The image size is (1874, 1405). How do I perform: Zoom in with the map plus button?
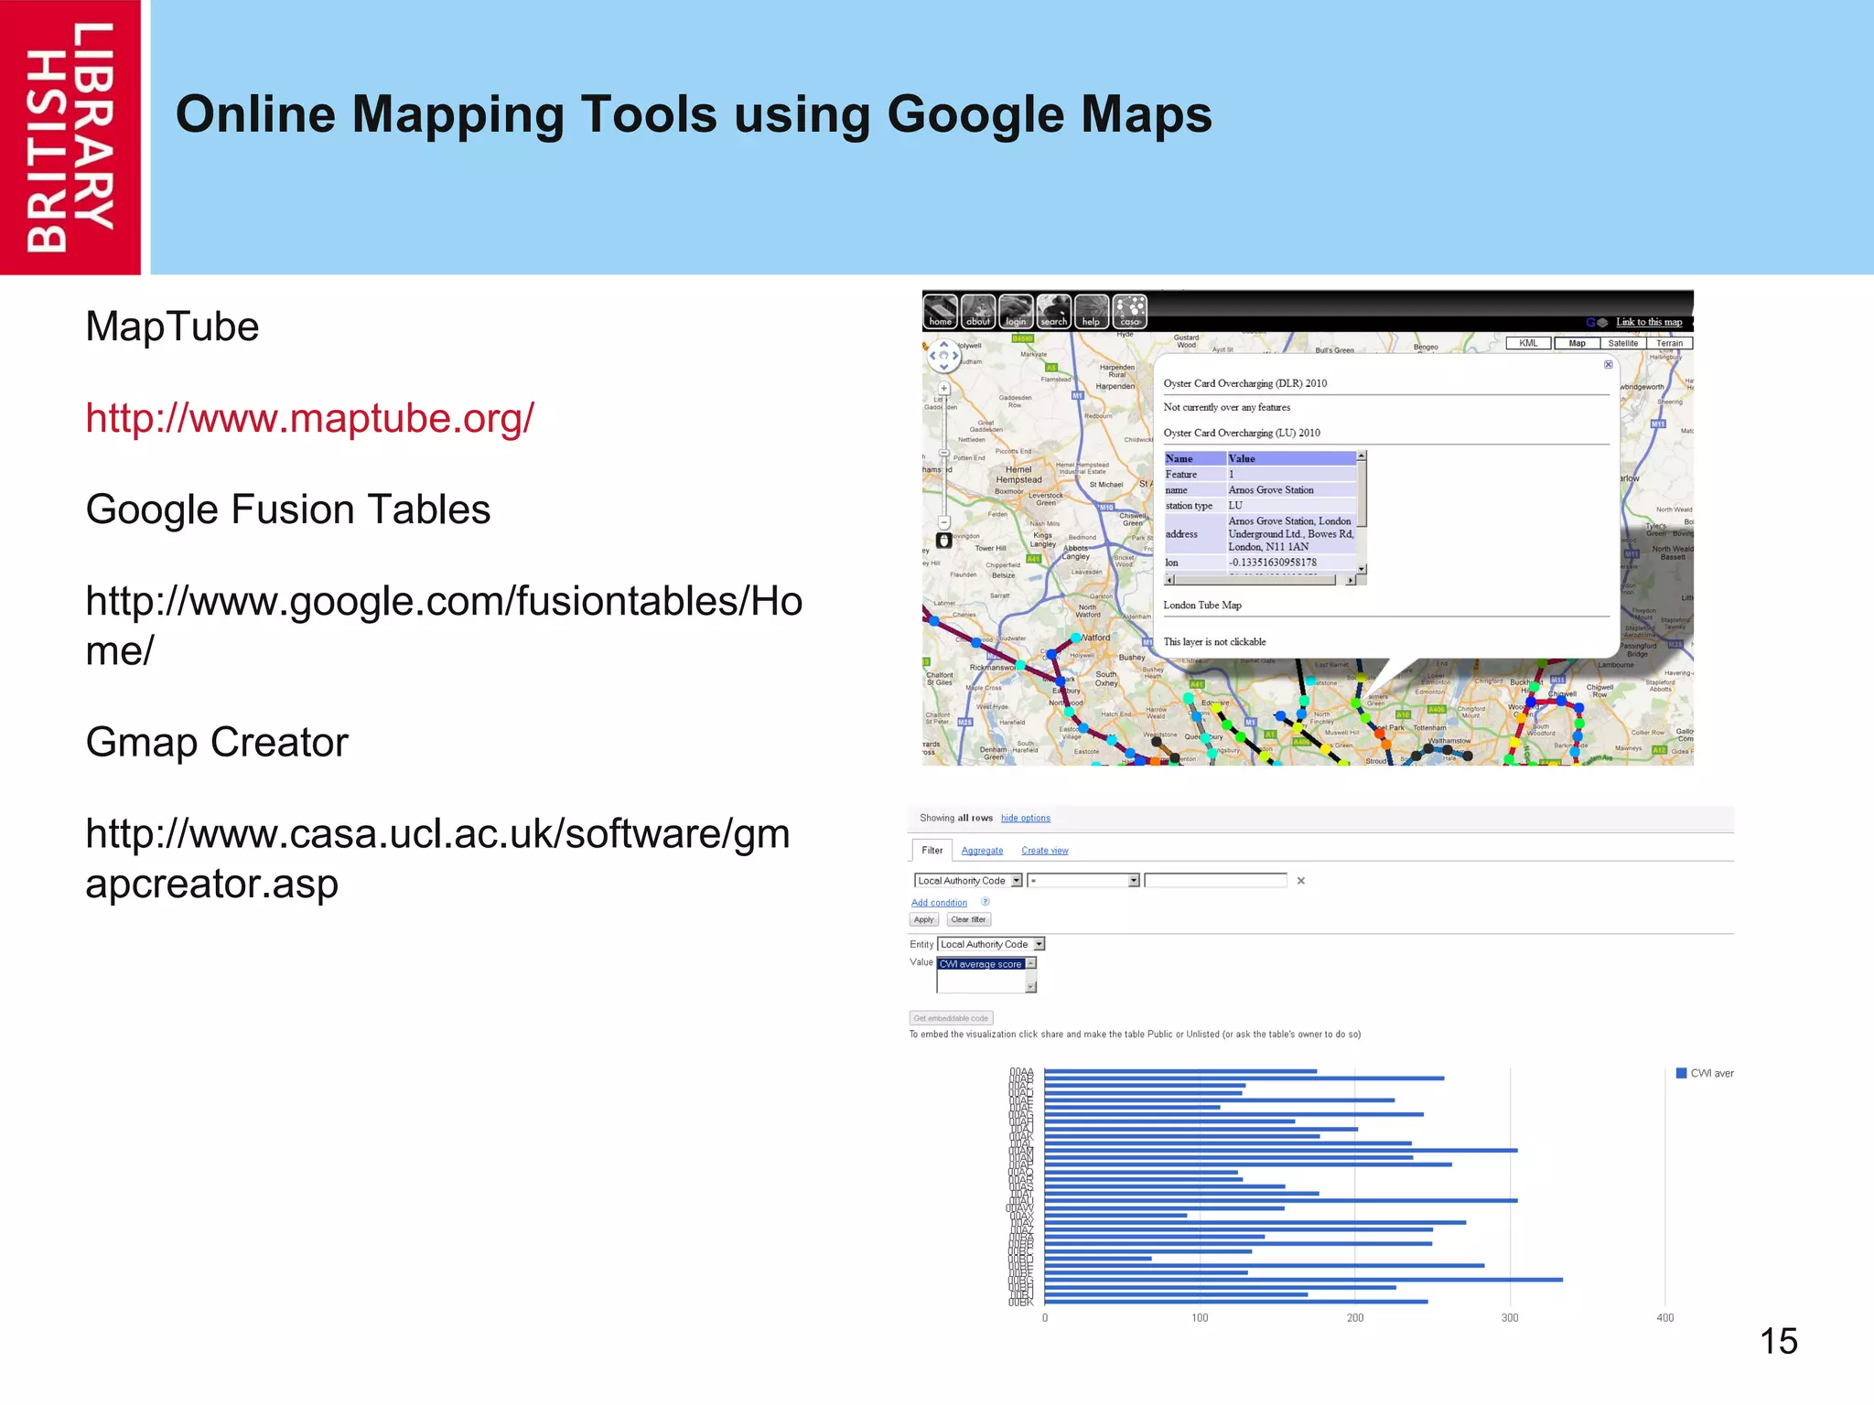tap(943, 389)
